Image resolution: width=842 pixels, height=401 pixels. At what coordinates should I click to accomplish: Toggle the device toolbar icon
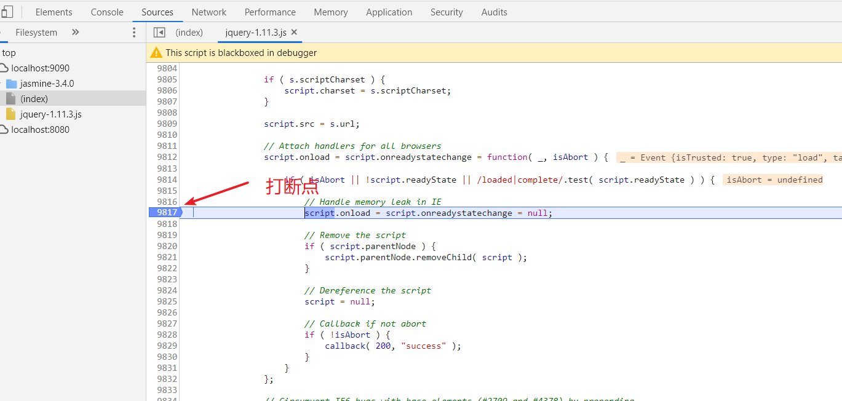[7, 12]
